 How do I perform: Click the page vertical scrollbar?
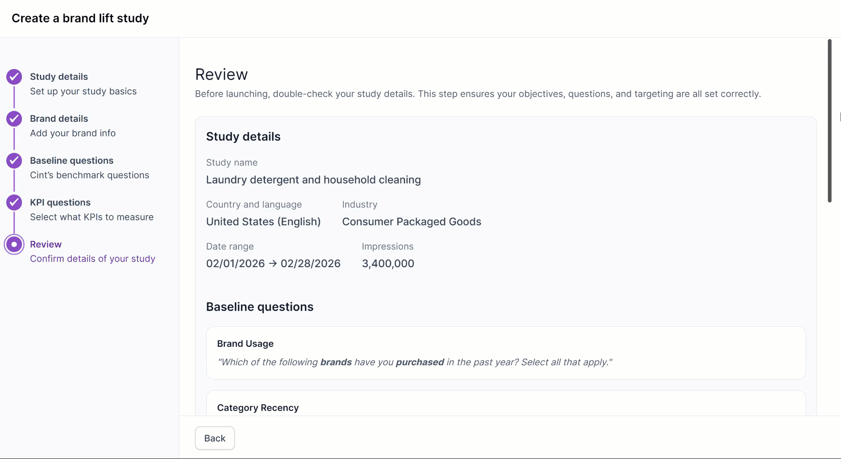(x=829, y=120)
